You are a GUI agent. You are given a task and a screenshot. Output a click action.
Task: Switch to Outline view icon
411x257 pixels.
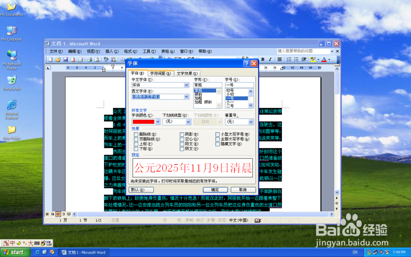click(63, 214)
